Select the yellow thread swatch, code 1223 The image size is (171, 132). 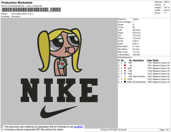click(125, 79)
